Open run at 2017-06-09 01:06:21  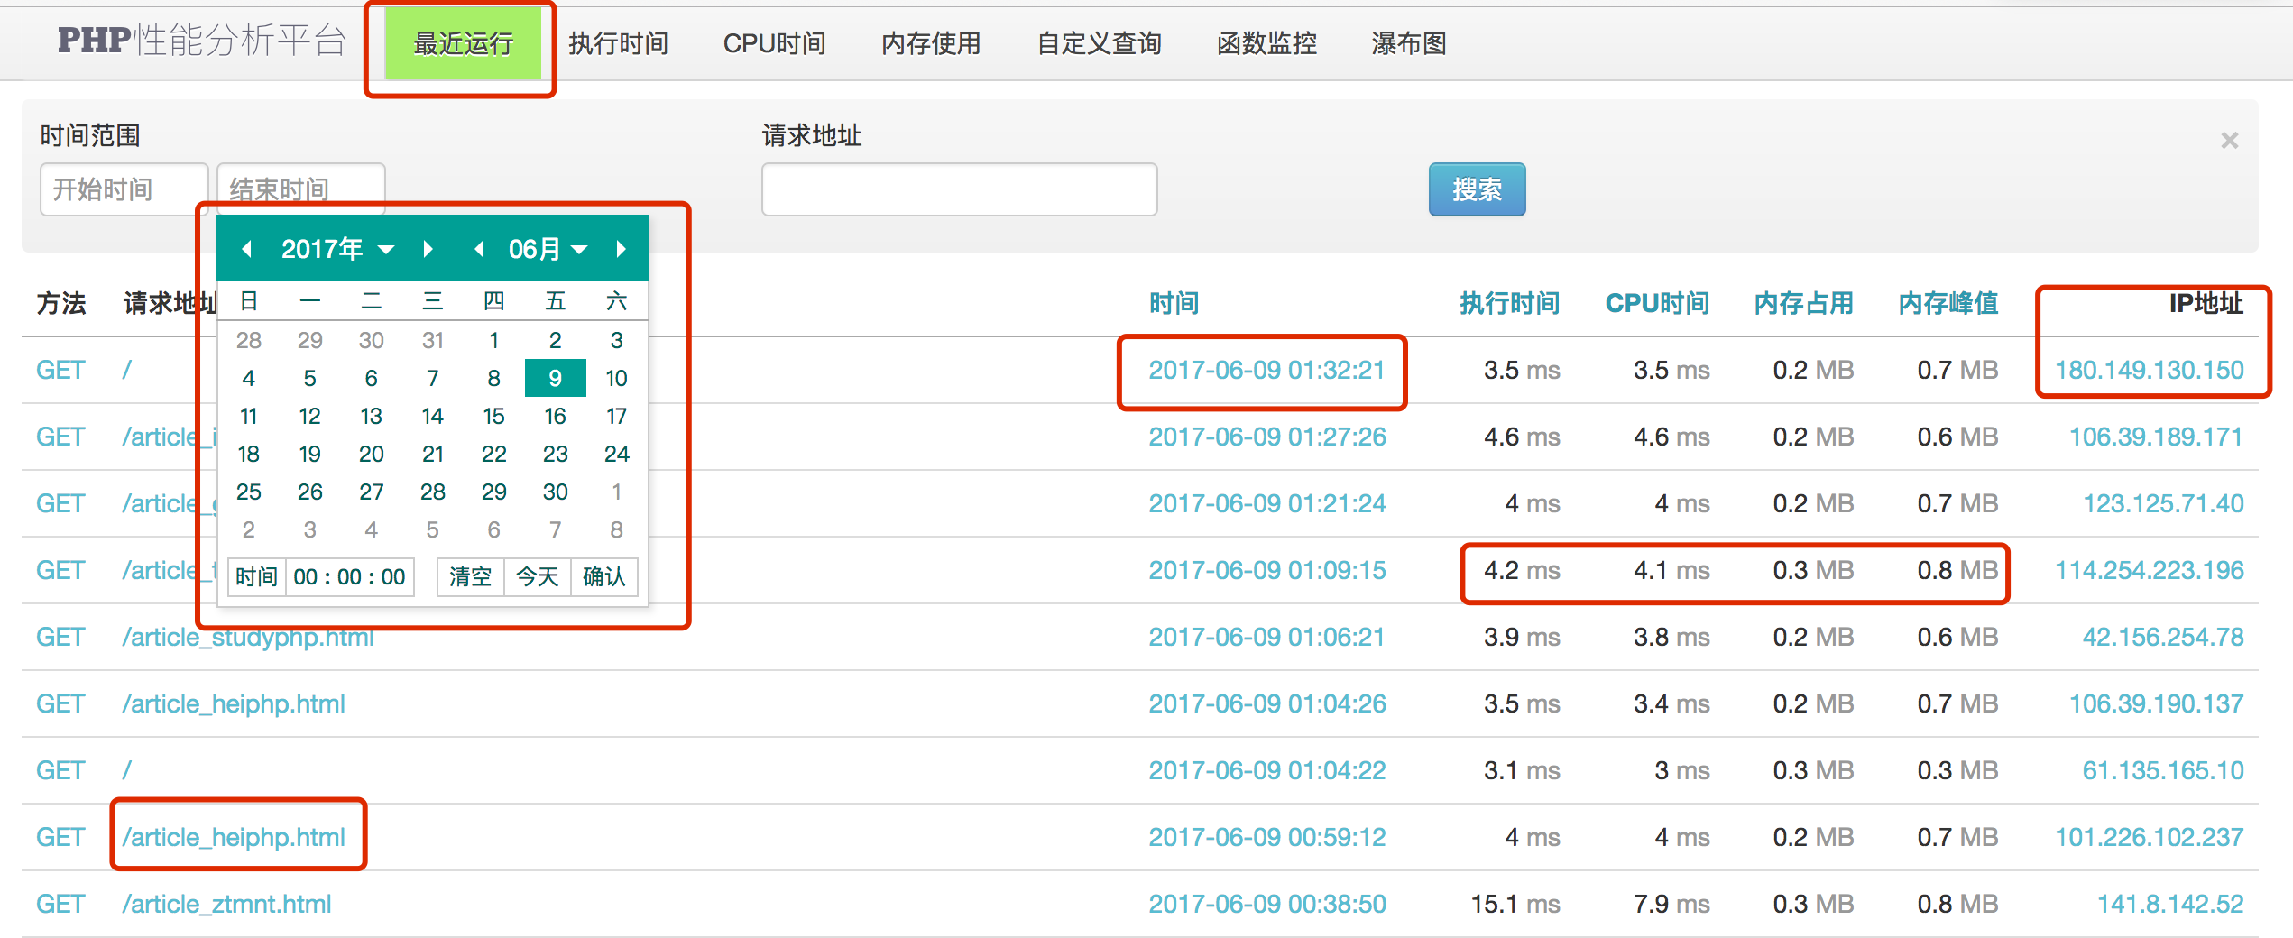pyautogui.click(x=1266, y=637)
